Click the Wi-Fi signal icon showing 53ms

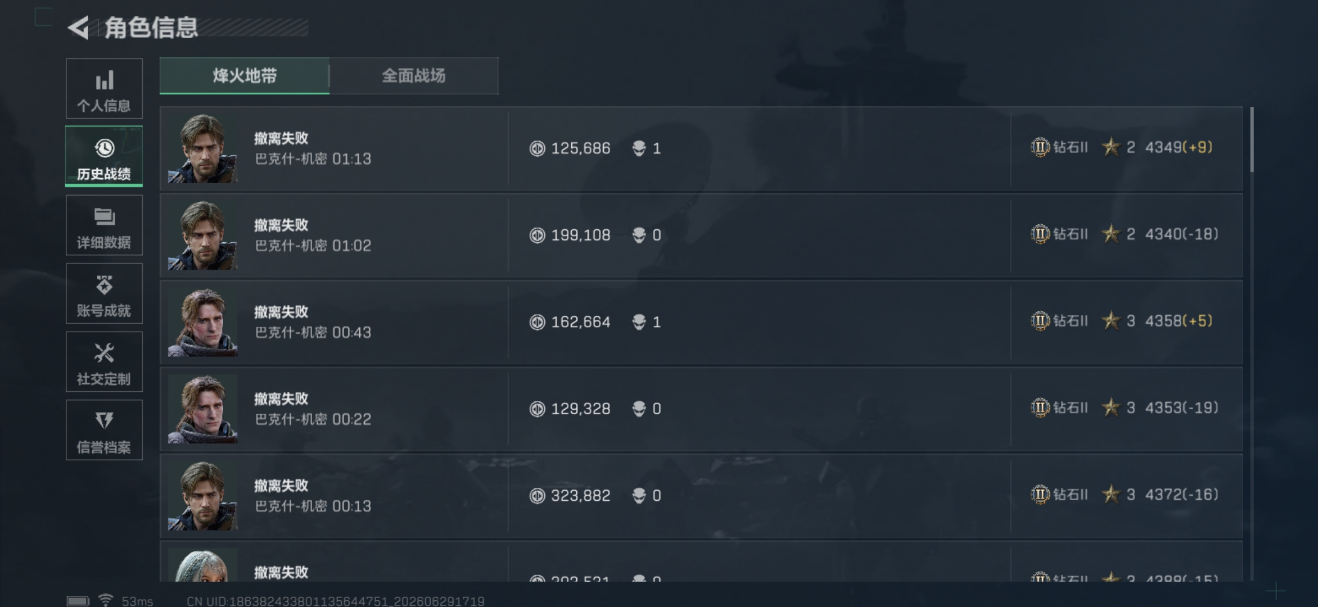105,600
